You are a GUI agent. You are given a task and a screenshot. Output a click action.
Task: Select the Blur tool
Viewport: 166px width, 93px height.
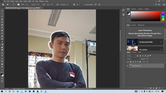click(x=2, y=47)
